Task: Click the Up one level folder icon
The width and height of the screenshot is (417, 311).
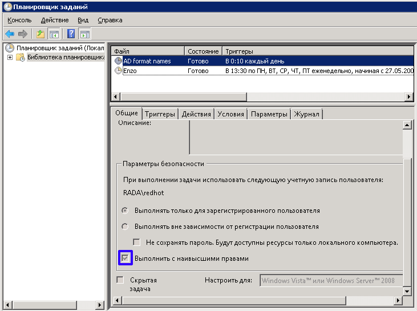Action: (x=41, y=34)
